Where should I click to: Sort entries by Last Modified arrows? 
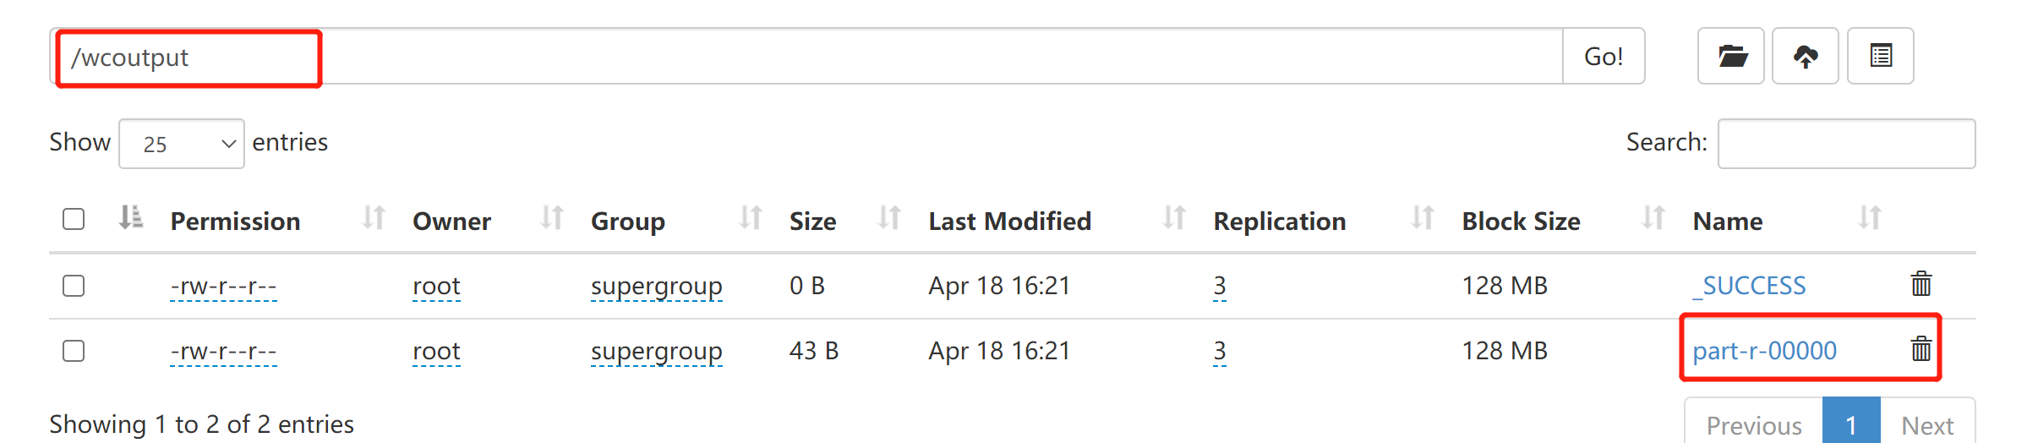(1173, 219)
